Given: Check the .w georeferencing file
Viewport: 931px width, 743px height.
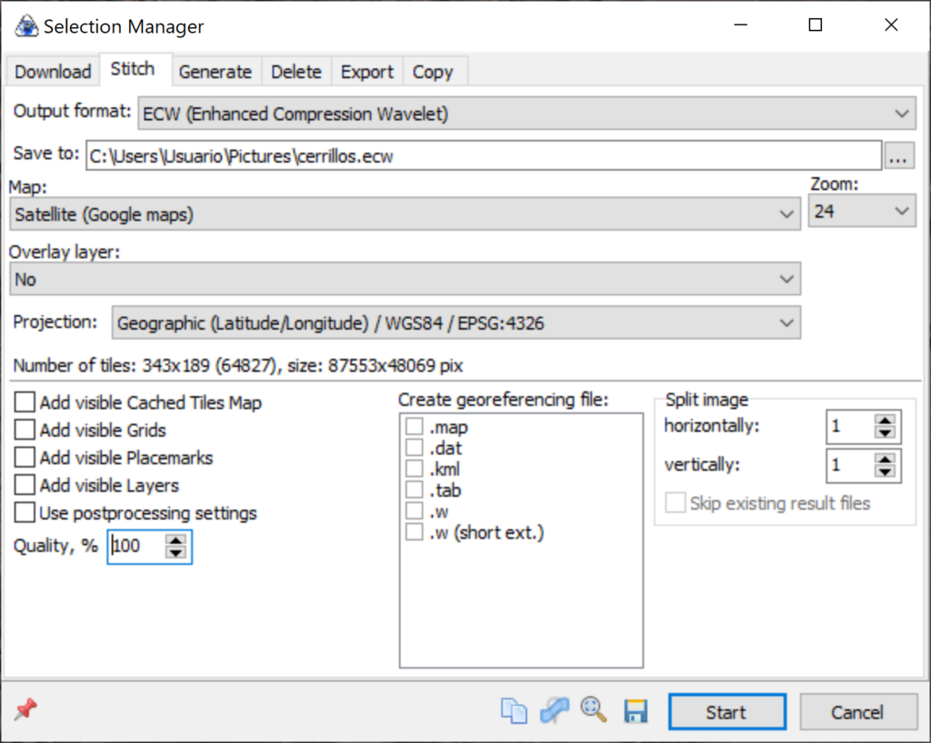Looking at the screenshot, I should click(415, 511).
